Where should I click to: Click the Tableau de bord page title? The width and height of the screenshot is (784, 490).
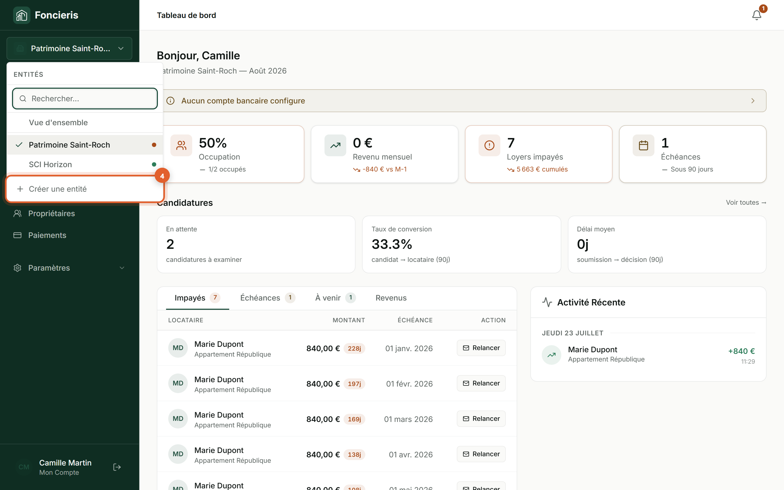[x=186, y=15]
